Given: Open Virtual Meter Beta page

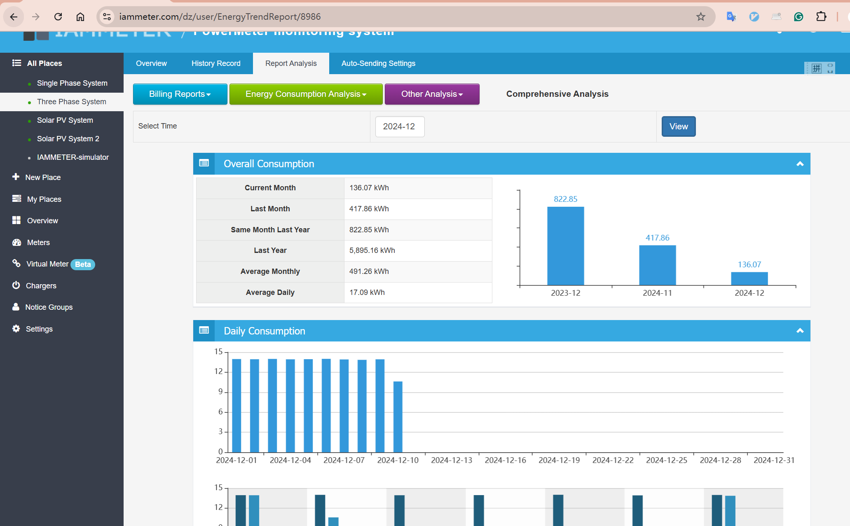Looking at the screenshot, I should (x=60, y=264).
